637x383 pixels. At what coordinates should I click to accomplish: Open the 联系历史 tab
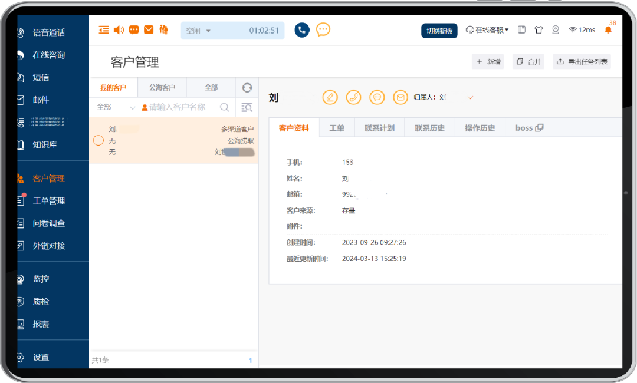pyautogui.click(x=430, y=128)
